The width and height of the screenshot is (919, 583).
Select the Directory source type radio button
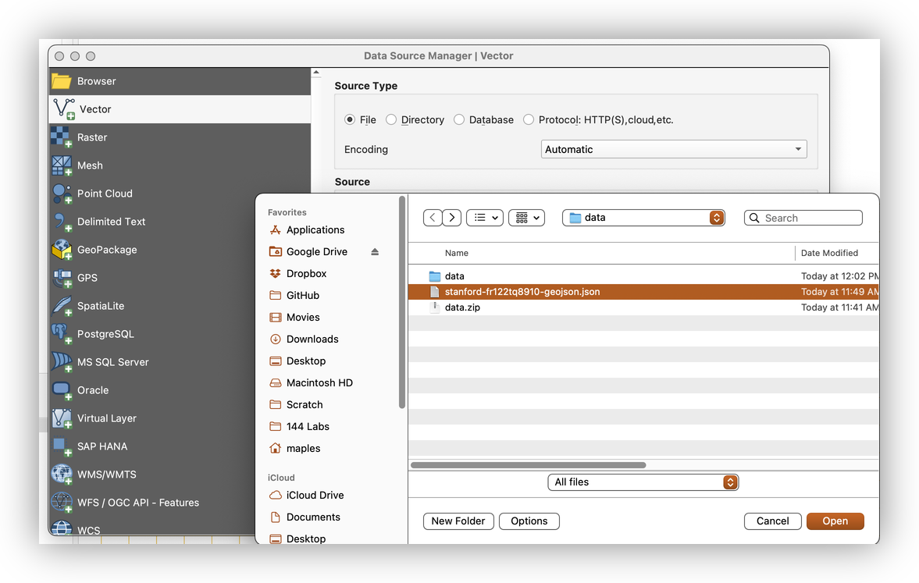[x=391, y=119]
